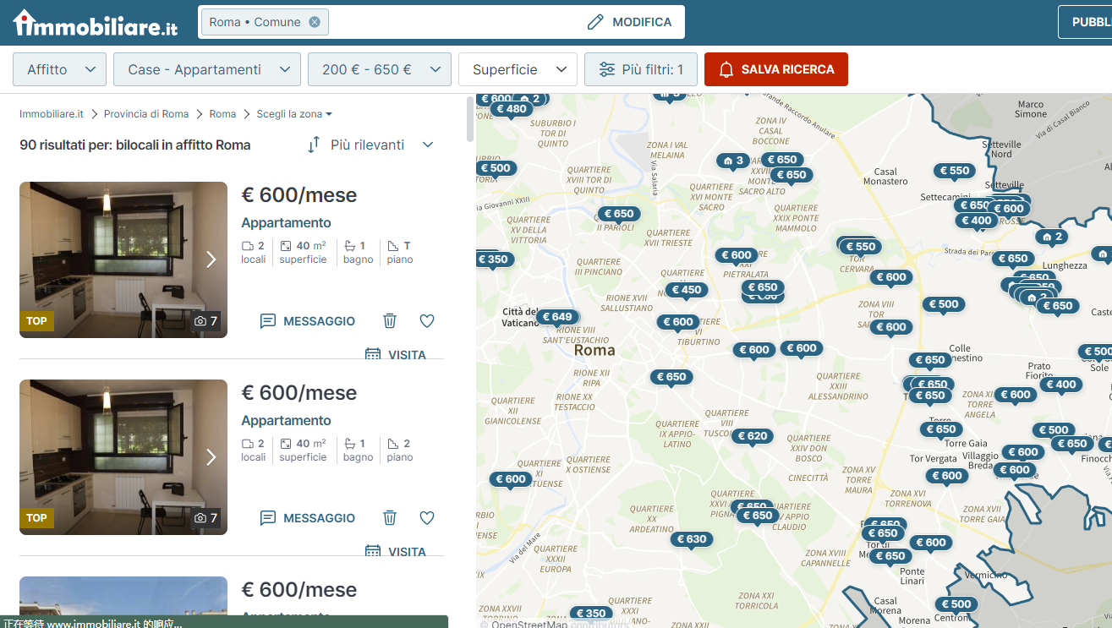This screenshot has width=1112, height=628.
Task: Click the € 500 marker near Morena
Action: pyautogui.click(x=956, y=604)
